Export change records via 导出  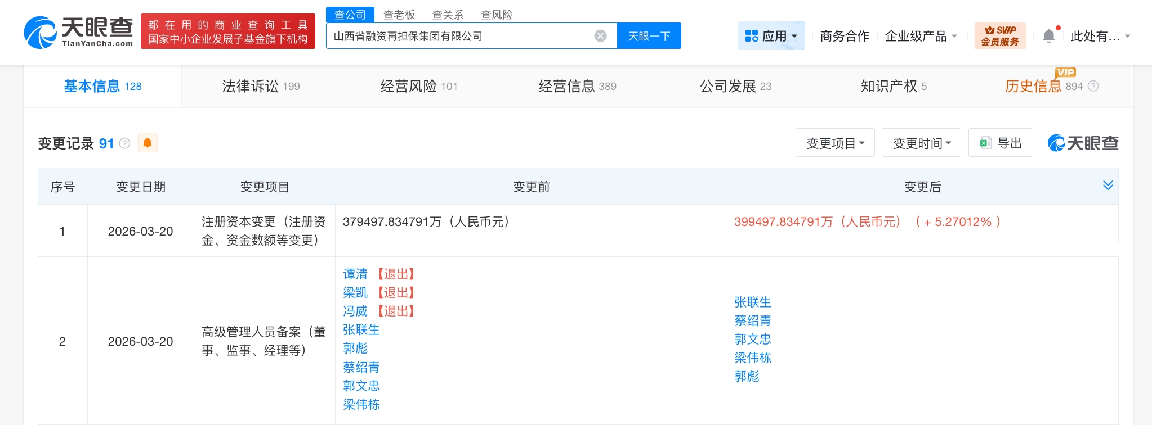coord(1001,143)
